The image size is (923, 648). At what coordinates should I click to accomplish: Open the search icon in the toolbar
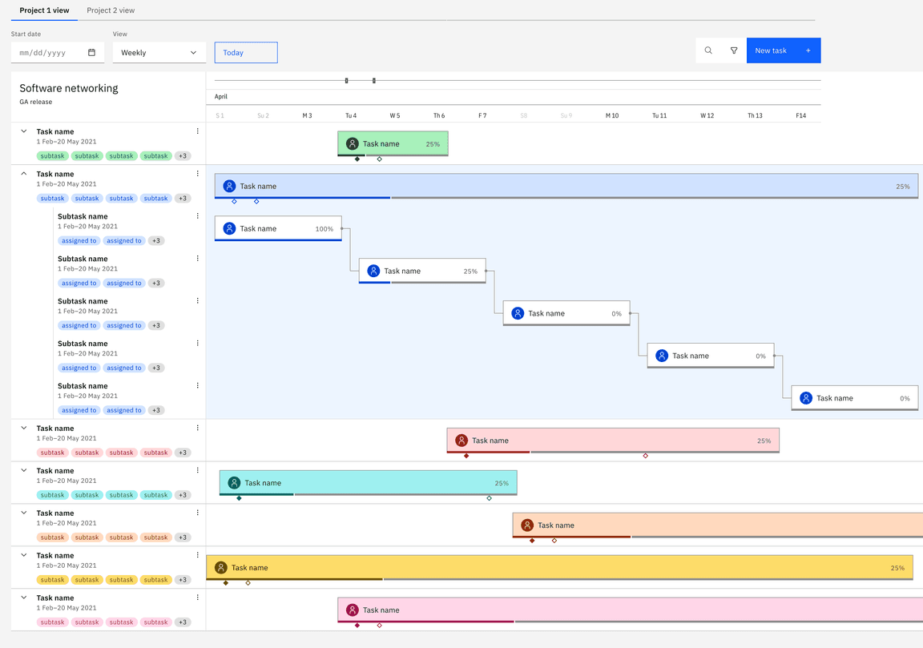(708, 50)
